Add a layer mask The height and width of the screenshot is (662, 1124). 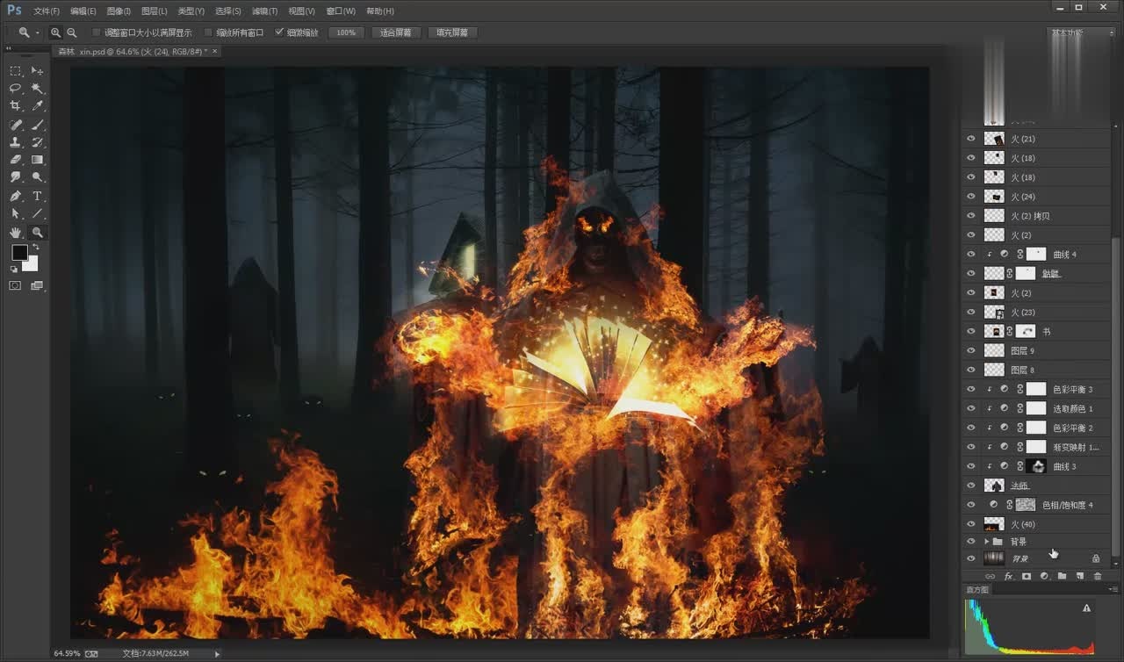click(x=1027, y=576)
